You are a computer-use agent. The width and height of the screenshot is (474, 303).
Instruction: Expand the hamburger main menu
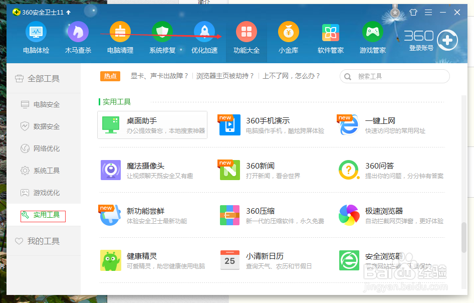point(427,12)
